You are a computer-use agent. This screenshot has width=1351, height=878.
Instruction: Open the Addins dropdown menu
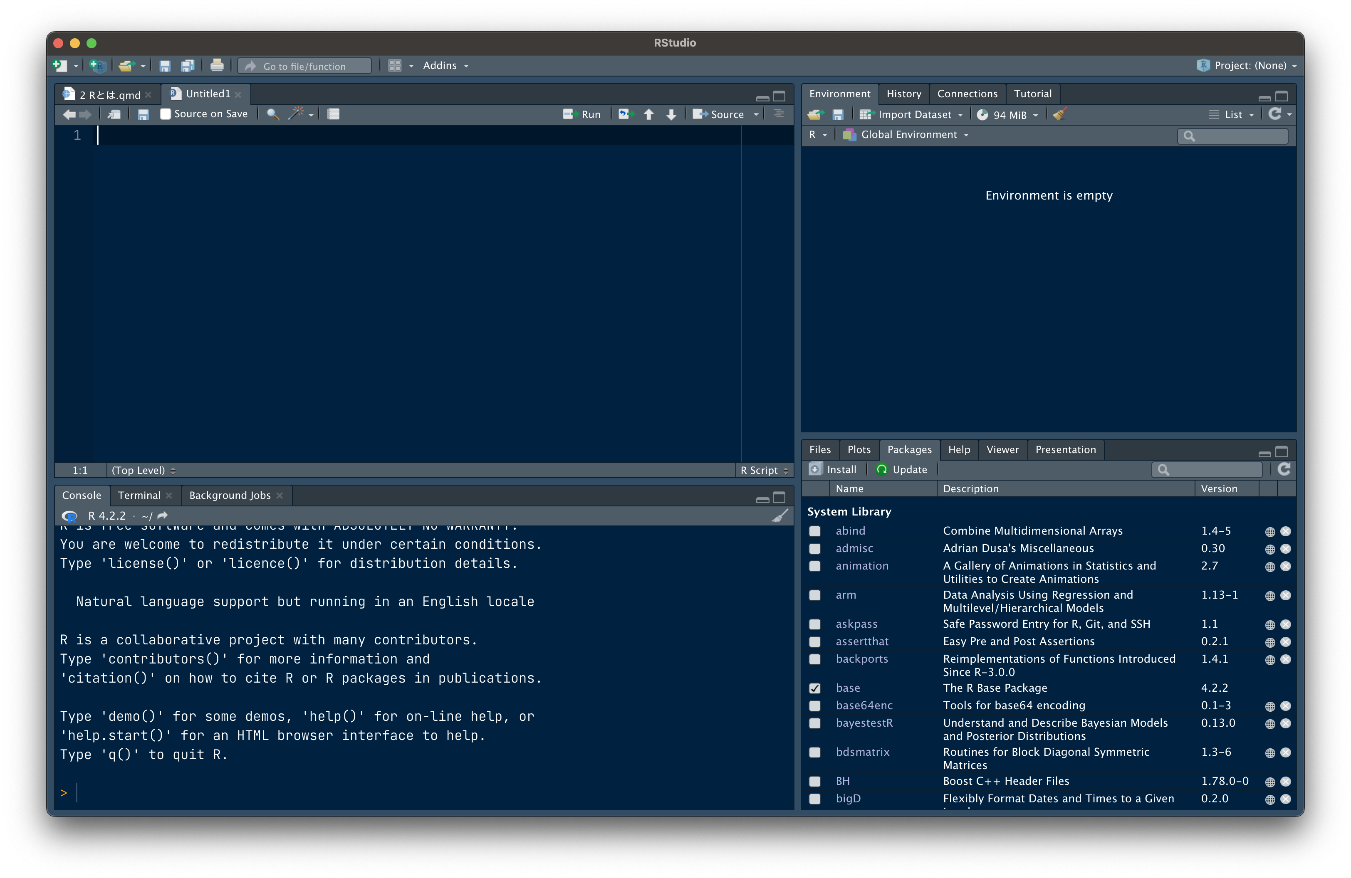(445, 66)
